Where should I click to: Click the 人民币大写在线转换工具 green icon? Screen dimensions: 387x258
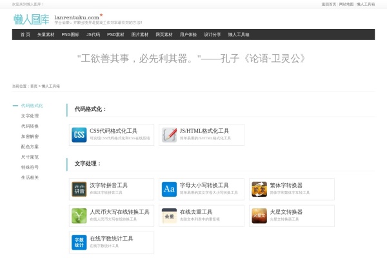(x=79, y=215)
